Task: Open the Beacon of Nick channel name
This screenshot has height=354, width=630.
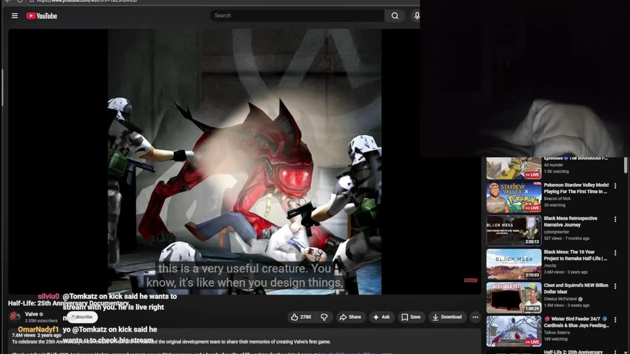Action: pos(557,199)
